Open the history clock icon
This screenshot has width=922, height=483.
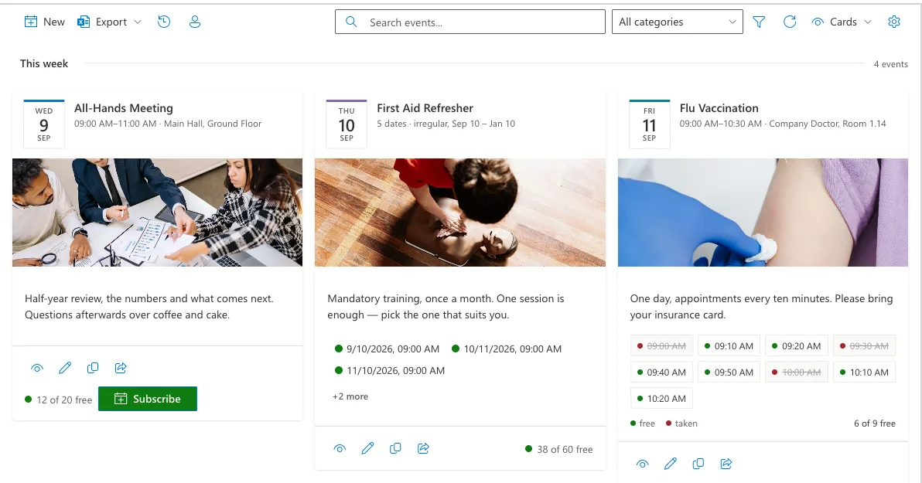[x=164, y=22]
